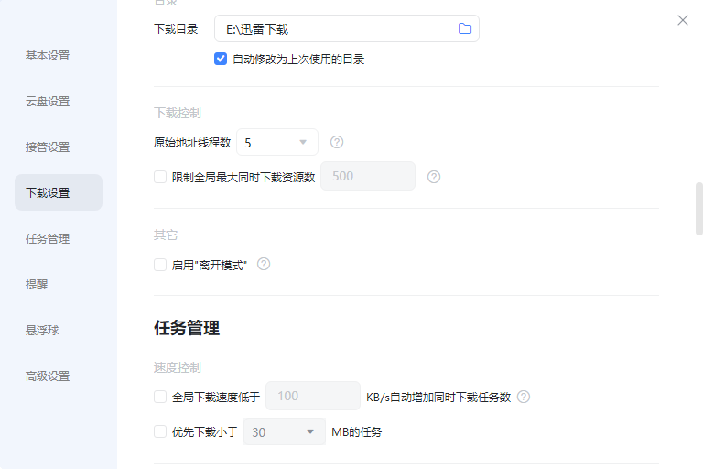
Task: Go to 高级设置 in sidebar
Action: point(48,376)
